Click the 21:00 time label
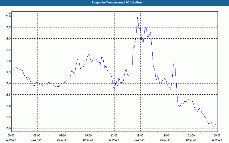229x143 pixels. (x=192, y=136)
